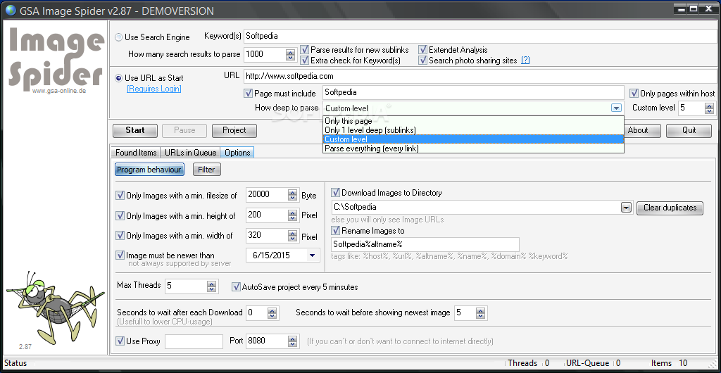
Task: Adjust search results to parse spinner
Action: 290,55
